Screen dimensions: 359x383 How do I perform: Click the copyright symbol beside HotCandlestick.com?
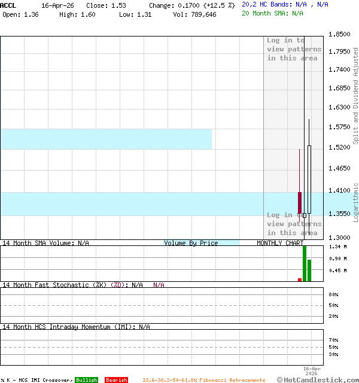[280, 379]
